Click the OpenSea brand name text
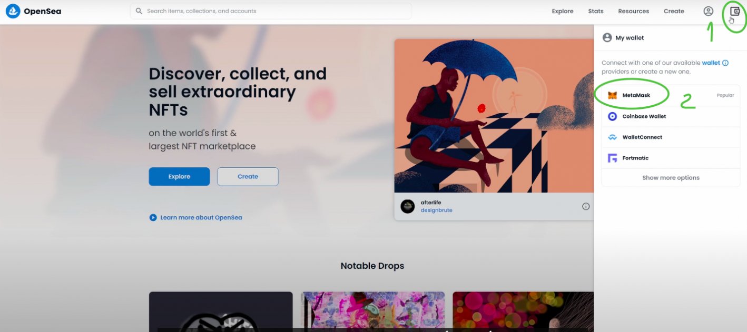This screenshot has height=332, width=747. point(42,11)
